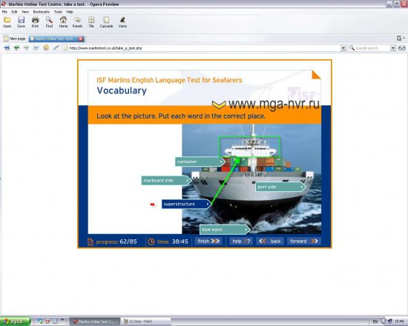Open the Tools menu
Viewport: 408px width, 326px height.
(x=58, y=12)
